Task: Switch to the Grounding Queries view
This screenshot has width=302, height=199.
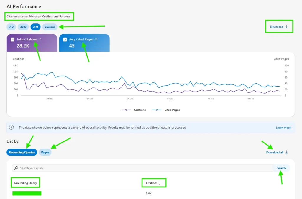Action: click(x=22, y=152)
